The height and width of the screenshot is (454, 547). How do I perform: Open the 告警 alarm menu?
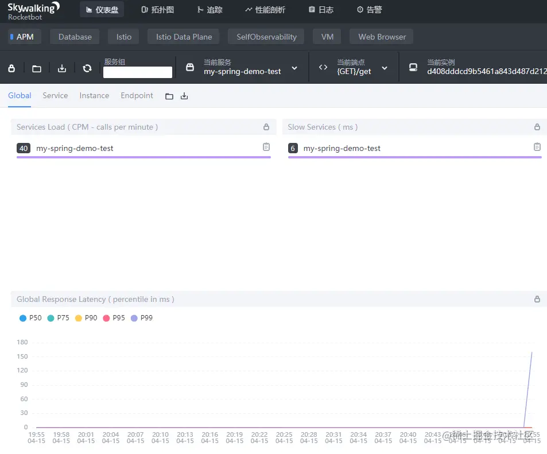[x=370, y=10]
